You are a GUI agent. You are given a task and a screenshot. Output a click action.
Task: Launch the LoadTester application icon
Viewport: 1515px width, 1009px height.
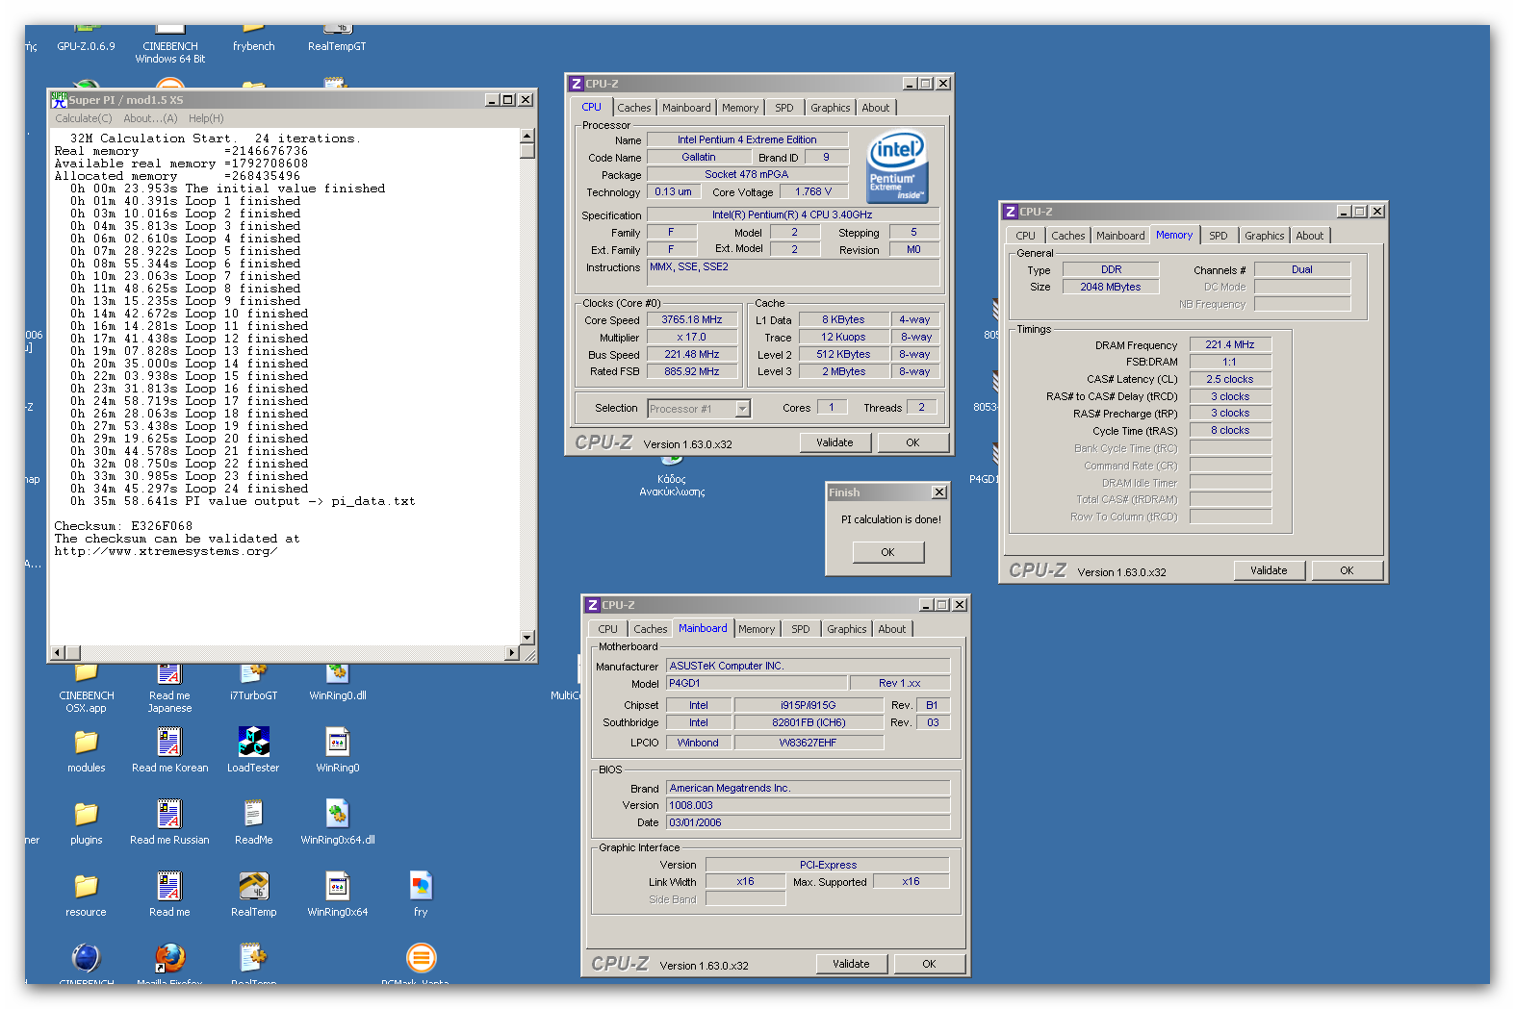click(253, 742)
